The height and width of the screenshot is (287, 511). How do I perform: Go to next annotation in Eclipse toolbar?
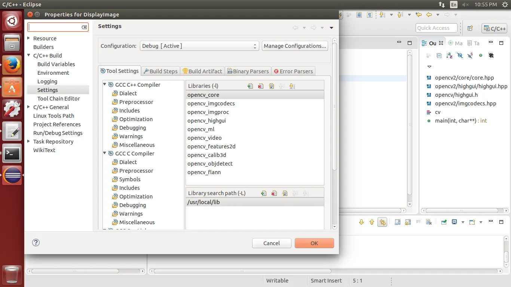[382, 15]
